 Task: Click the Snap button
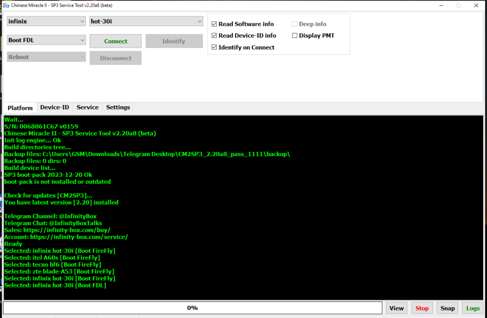coord(447,308)
